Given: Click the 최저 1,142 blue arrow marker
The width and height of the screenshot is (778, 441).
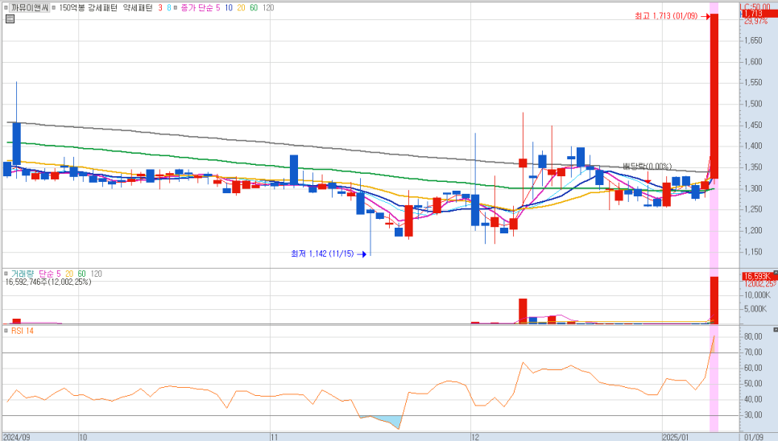Looking at the screenshot, I should point(362,254).
